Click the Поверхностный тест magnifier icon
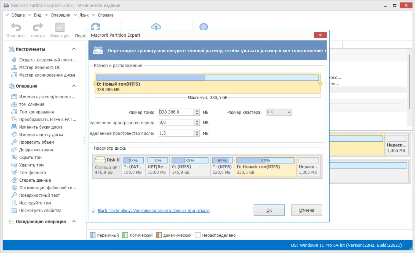The width and height of the screenshot is (415, 253). 14,195
